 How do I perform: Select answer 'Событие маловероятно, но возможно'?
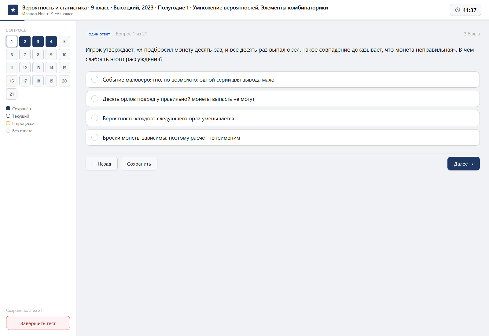283,80
